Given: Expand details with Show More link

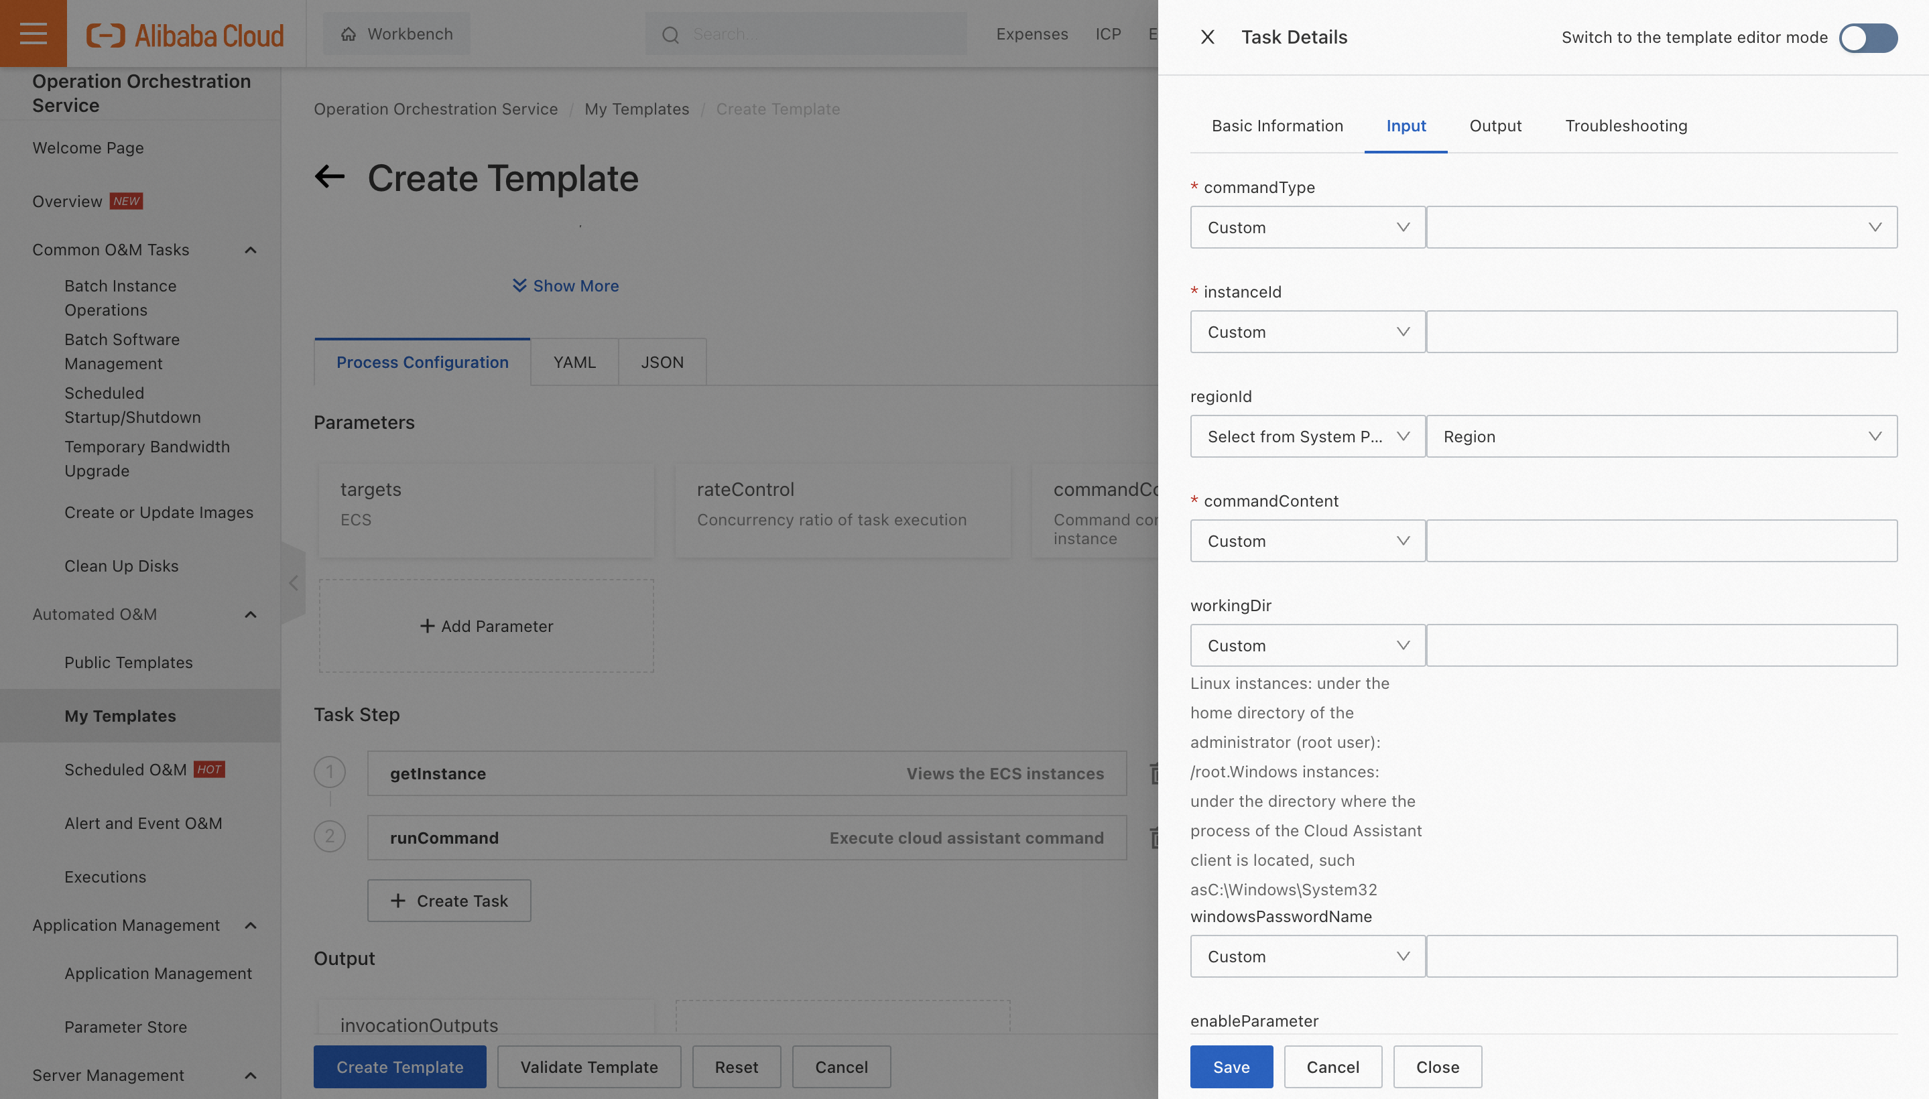Looking at the screenshot, I should [566, 286].
